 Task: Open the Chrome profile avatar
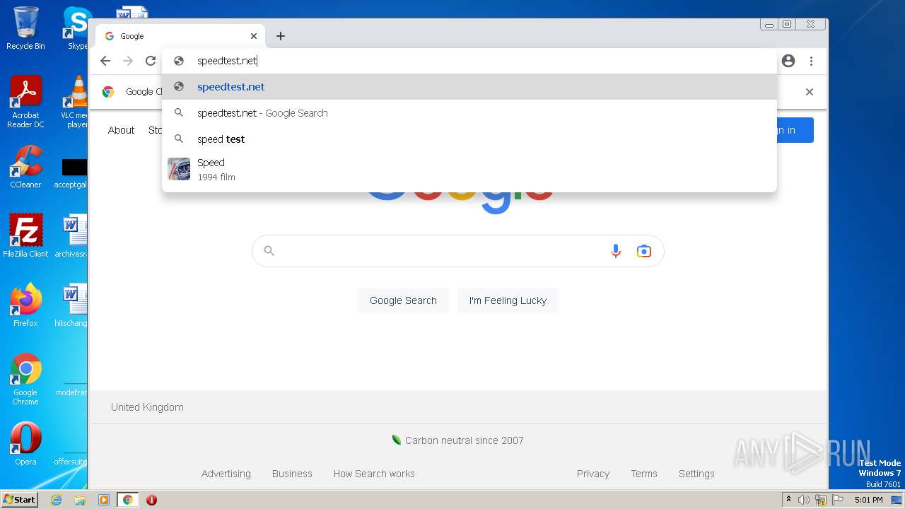788,61
